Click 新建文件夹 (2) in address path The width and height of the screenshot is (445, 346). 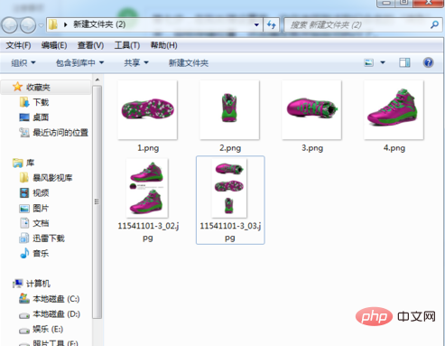[x=99, y=24]
